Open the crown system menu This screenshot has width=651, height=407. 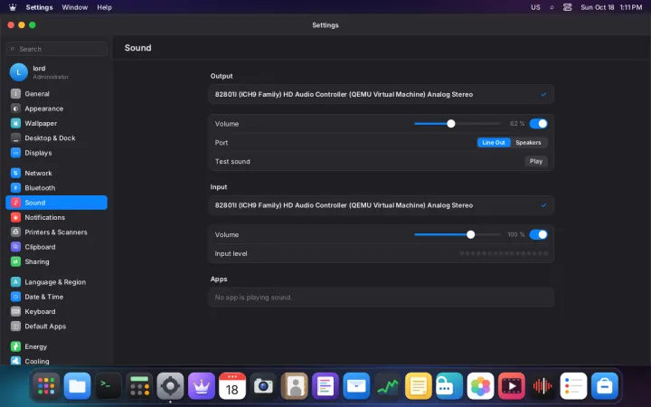pyautogui.click(x=13, y=7)
